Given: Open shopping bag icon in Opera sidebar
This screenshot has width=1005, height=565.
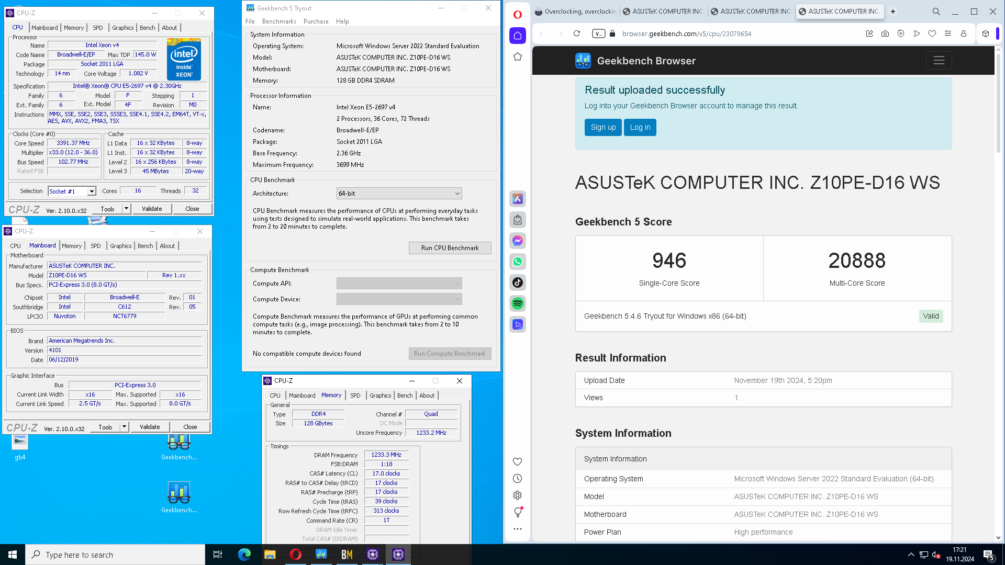Looking at the screenshot, I should click(x=518, y=220).
